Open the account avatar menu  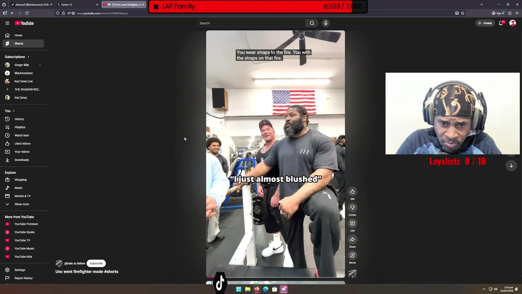click(513, 23)
